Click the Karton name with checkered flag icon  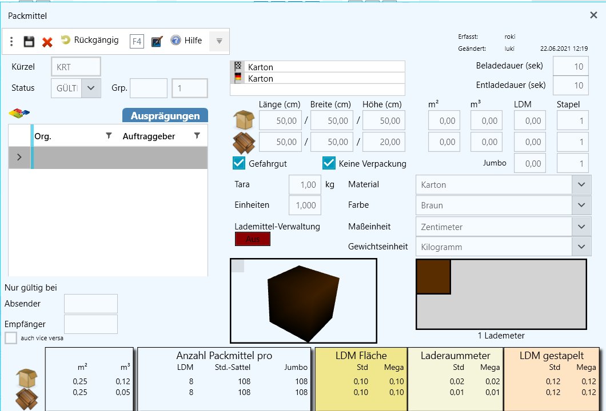point(317,67)
